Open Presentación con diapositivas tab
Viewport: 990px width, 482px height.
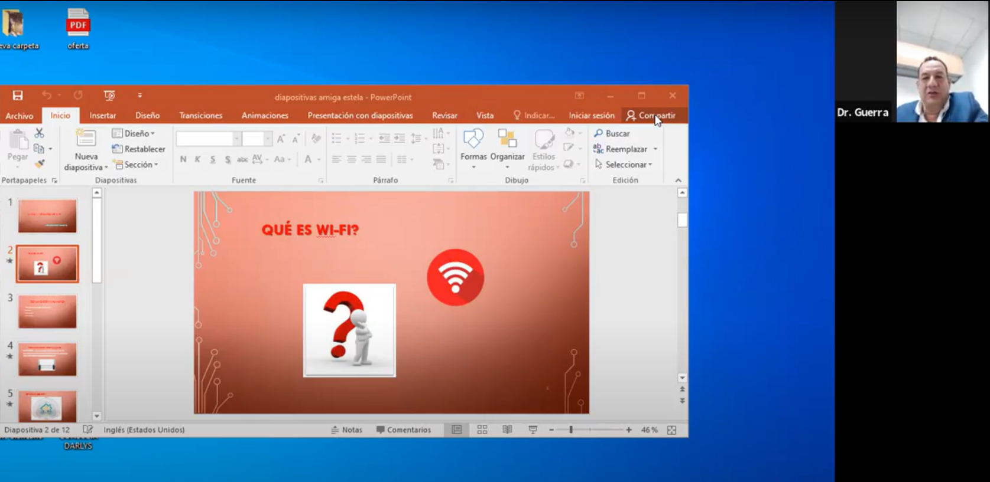[x=360, y=116]
